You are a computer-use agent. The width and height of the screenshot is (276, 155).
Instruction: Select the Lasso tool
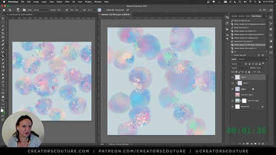point(3,26)
